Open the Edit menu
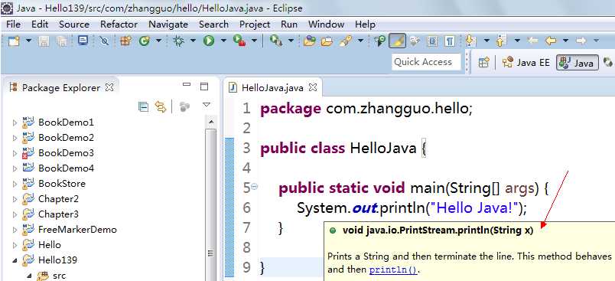The width and height of the screenshot is (615, 281). point(40,25)
